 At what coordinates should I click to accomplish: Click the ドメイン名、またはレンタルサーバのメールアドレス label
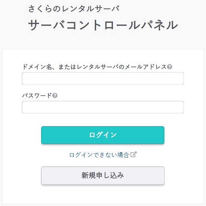[x=94, y=67]
